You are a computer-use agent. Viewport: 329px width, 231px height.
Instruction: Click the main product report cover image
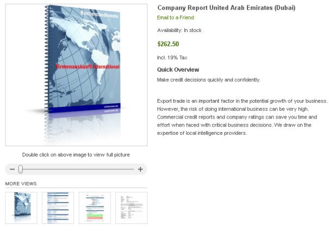76,74
